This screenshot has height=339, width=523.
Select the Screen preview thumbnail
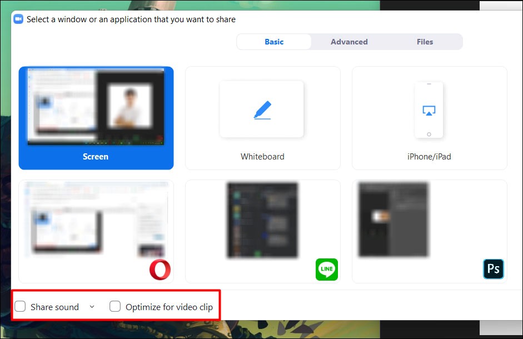point(96,107)
